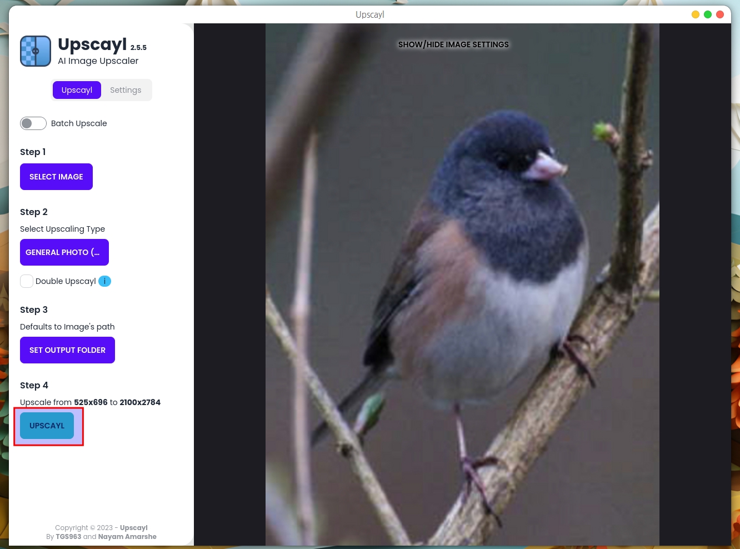Click the green maximize window button

(707, 14)
